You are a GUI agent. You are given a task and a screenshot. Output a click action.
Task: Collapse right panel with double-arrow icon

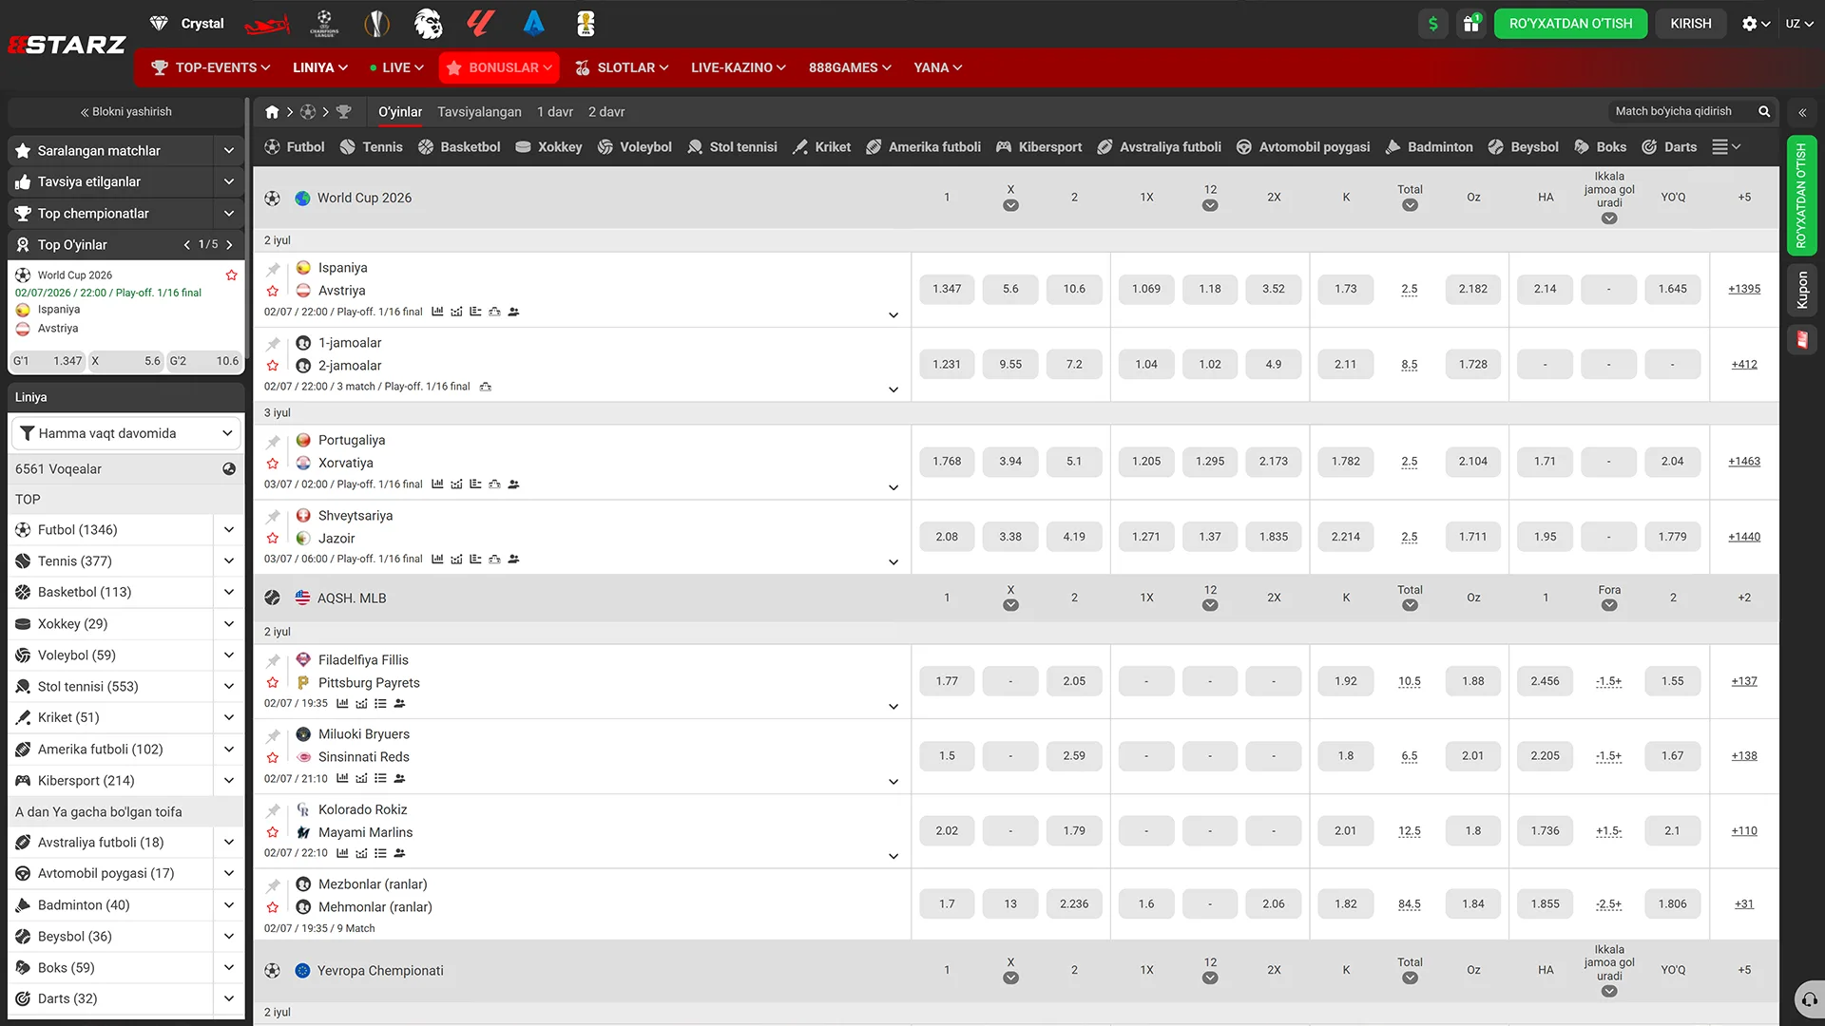pyautogui.click(x=1802, y=112)
